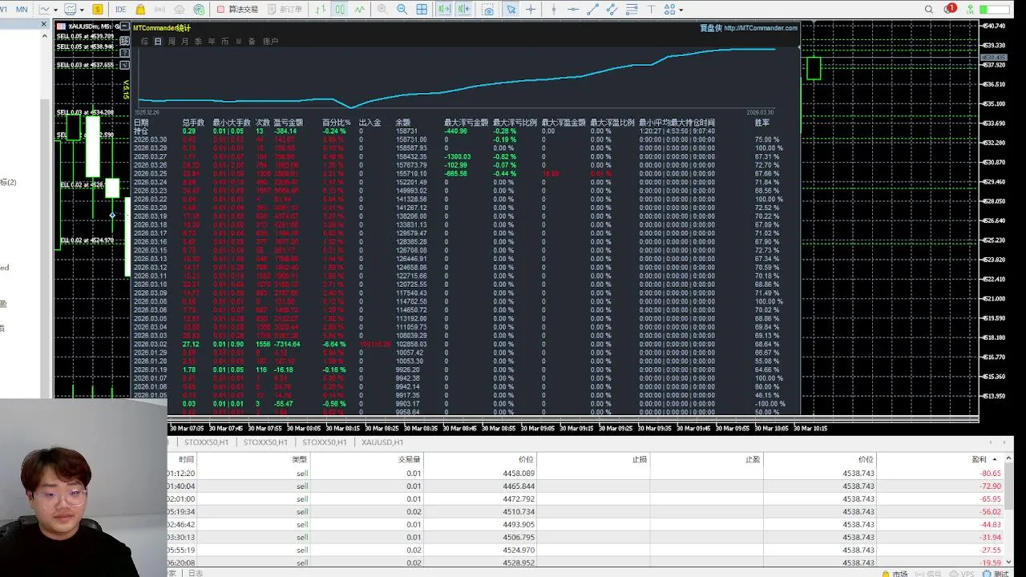Click the VPS status bar entry
Image resolution: width=1026 pixels, height=577 pixels.
coord(963,574)
